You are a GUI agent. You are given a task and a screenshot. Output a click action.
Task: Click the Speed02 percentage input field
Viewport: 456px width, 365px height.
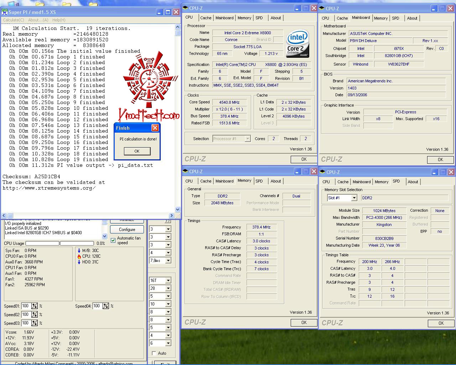pos(26,315)
